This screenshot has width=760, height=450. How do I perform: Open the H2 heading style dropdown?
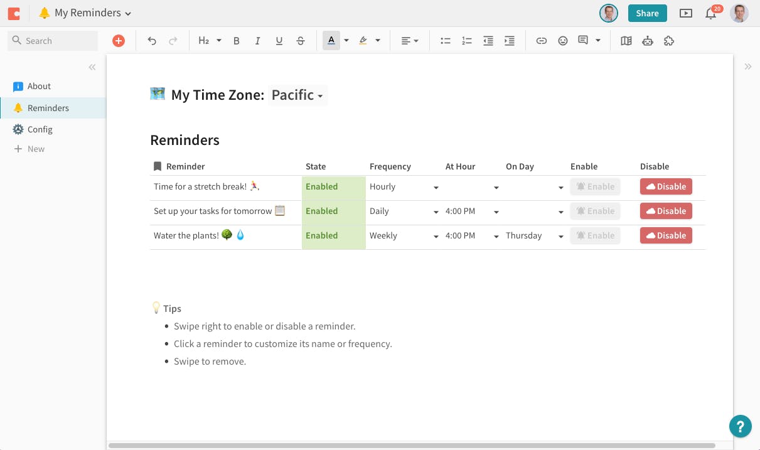pos(210,41)
